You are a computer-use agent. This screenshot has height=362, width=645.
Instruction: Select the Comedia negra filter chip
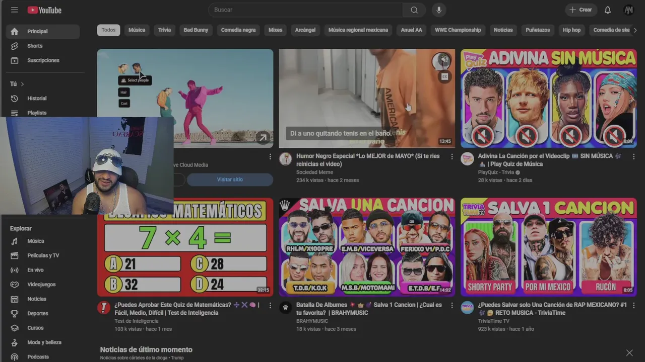coord(238,30)
